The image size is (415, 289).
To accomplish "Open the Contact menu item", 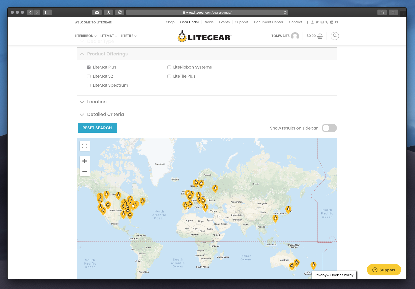I will tap(295, 22).
